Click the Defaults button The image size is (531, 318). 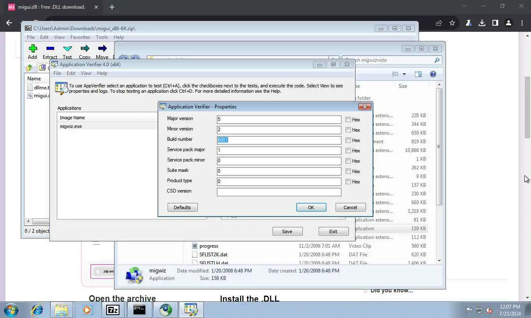coord(183,207)
